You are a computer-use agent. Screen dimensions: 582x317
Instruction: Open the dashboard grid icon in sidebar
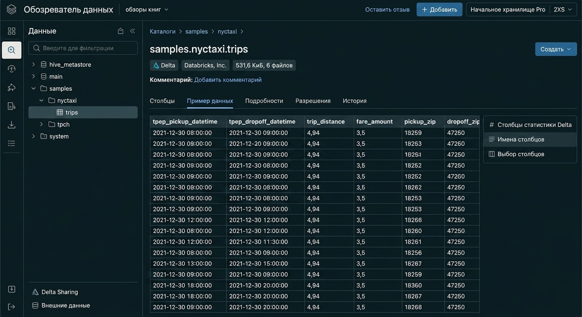[12, 31]
